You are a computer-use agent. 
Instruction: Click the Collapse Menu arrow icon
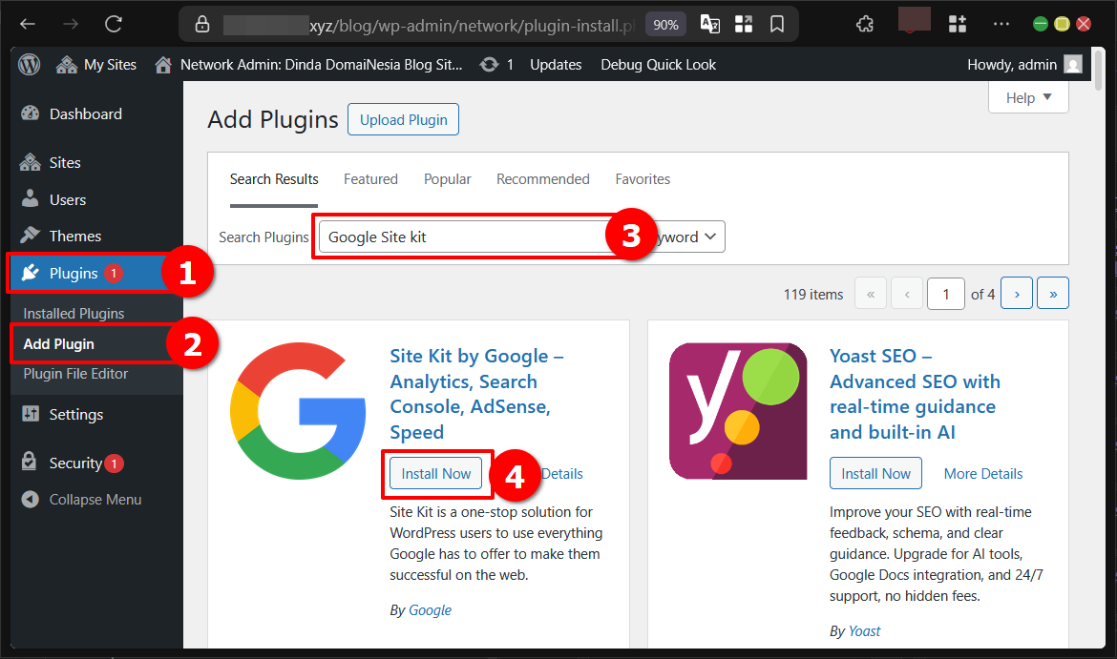30,499
